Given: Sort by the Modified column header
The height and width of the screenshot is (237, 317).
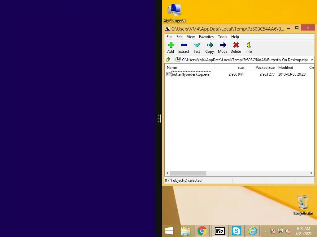Looking at the screenshot, I should pyautogui.click(x=292, y=68).
